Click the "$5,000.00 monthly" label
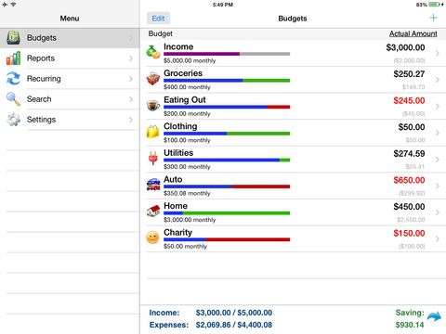Screen dimensions: 446x334 pyautogui.click(x=190, y=60)
